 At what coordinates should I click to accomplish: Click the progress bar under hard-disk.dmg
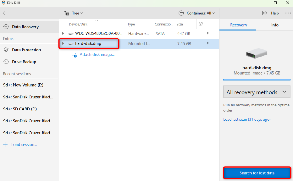point(257,80)
